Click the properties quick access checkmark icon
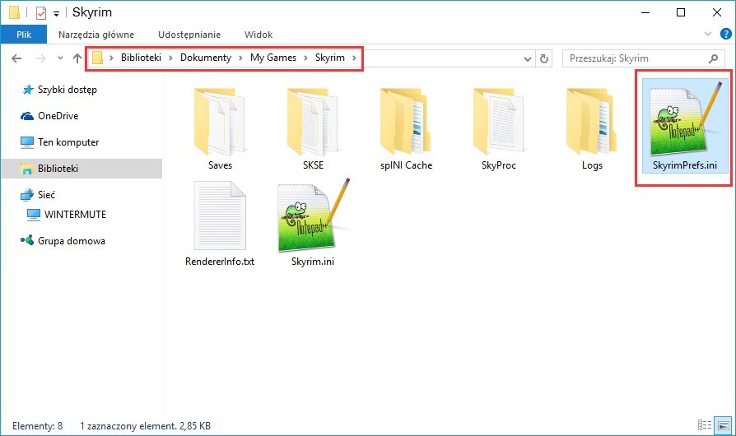 [x=41, y=12]
